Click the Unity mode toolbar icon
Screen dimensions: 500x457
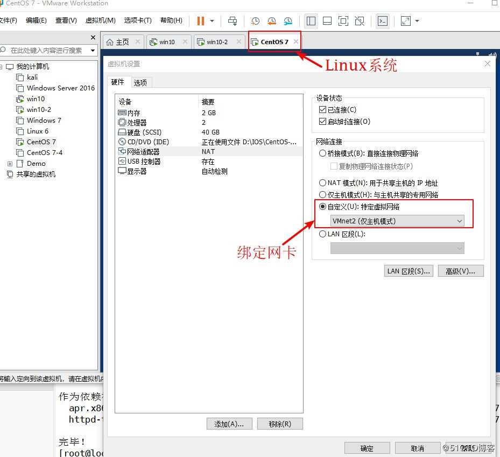[x=360, y=21]
